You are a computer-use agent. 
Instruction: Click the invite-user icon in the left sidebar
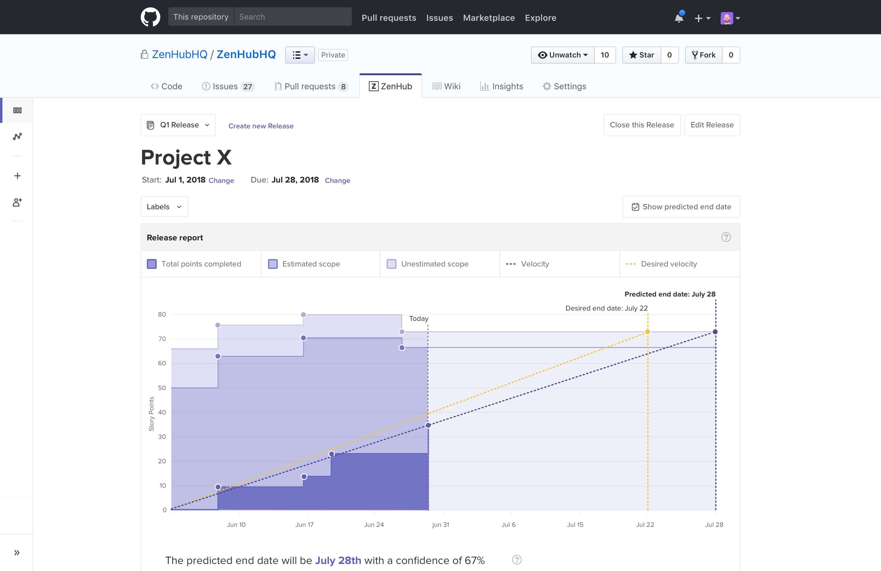(17, 202)
